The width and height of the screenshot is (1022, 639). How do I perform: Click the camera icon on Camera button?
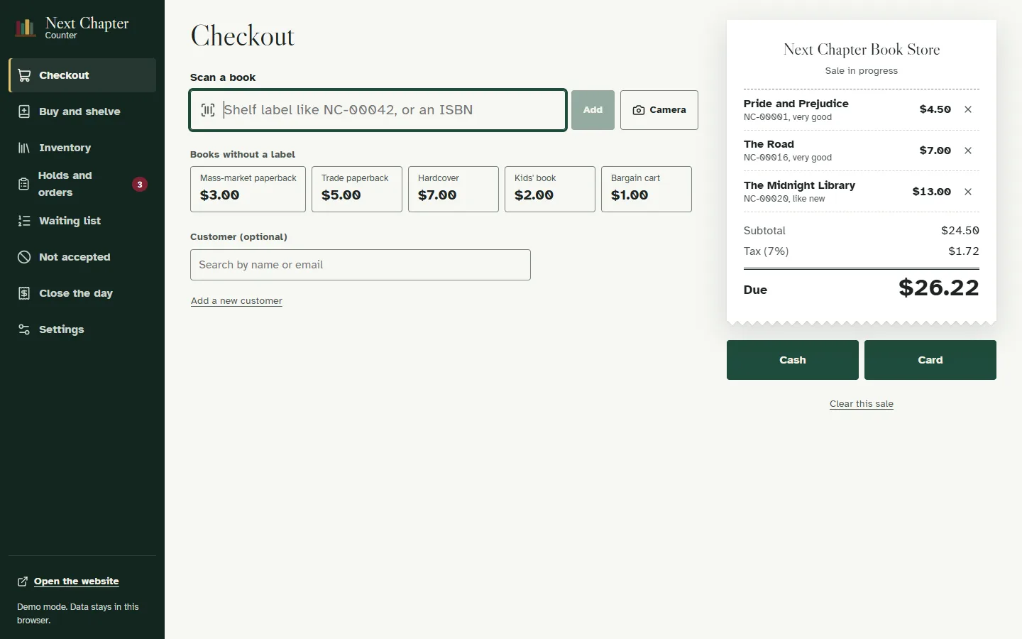pos(639,110)
